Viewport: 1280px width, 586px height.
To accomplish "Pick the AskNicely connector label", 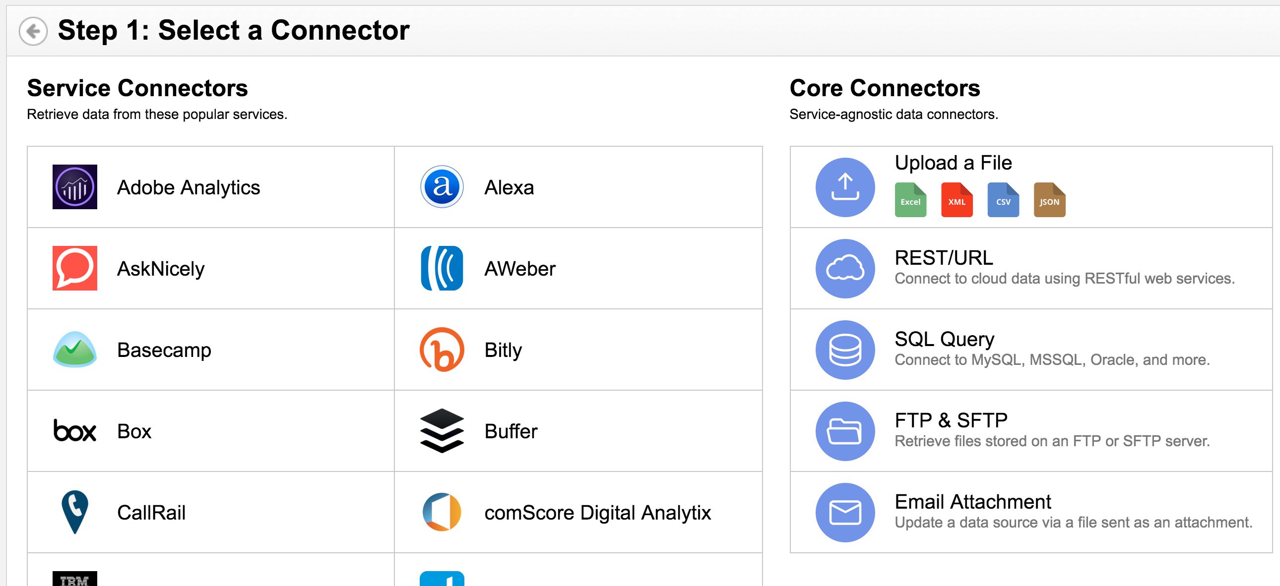I will (x=161, y=269).
